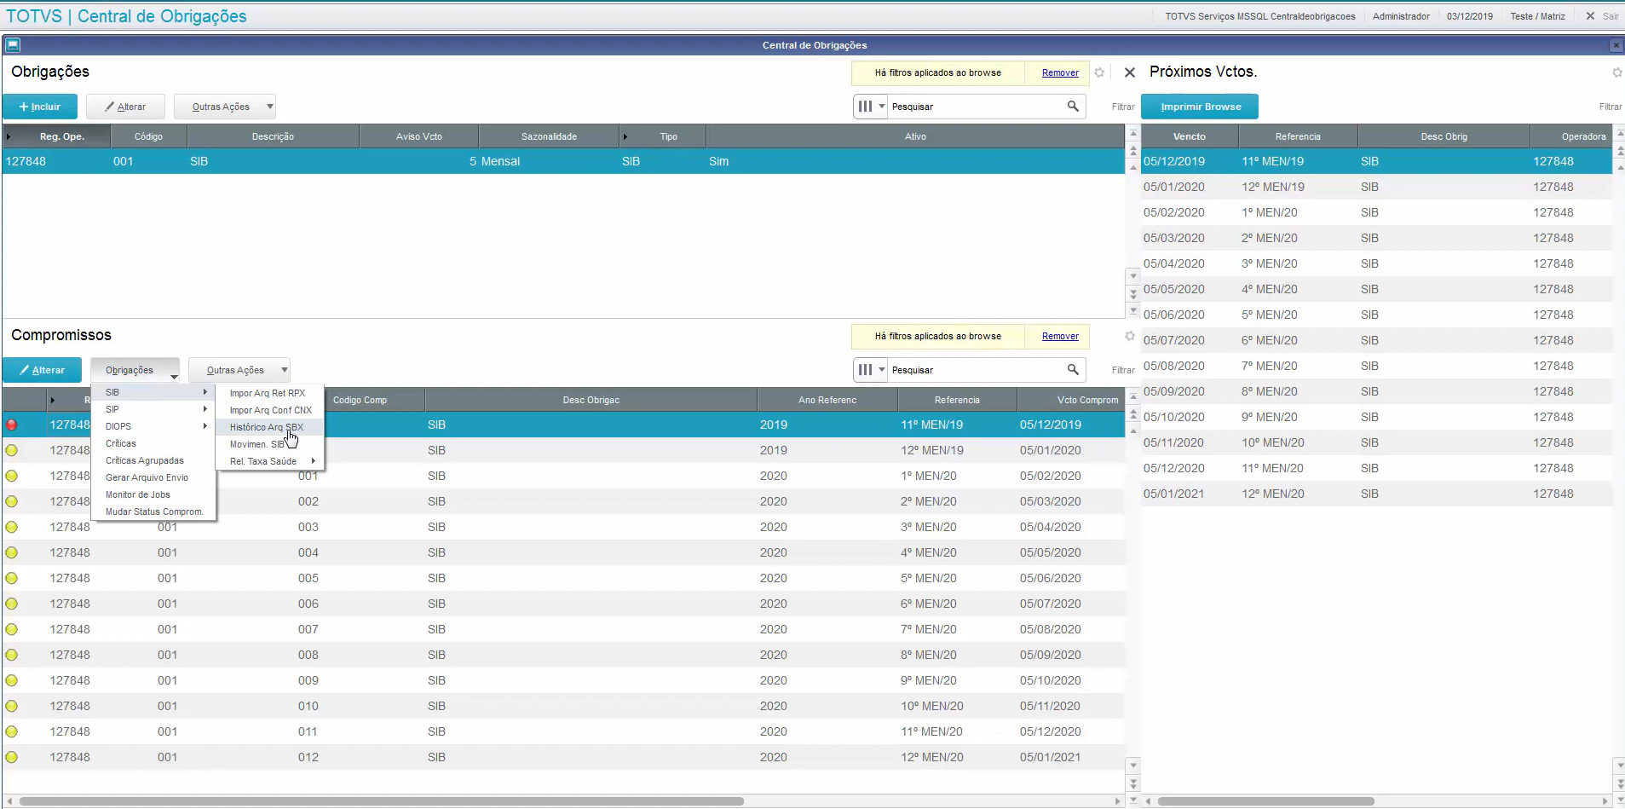
Task: Select Compromissos row due 05/09/2020
Action: coord(563,655)
